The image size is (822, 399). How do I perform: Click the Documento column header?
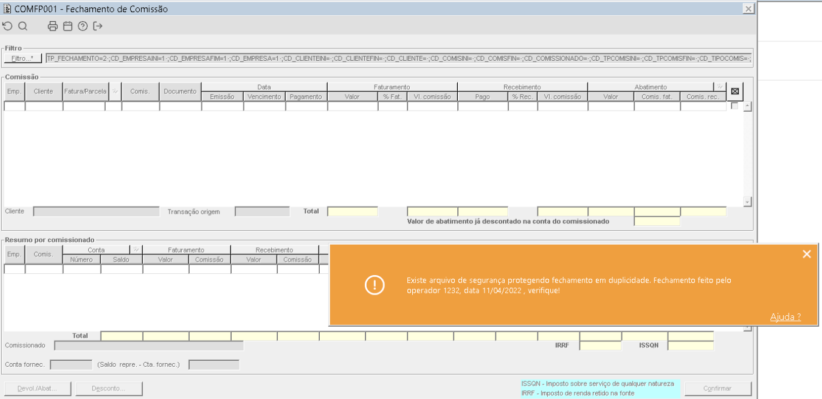click(x=180, y=91)
